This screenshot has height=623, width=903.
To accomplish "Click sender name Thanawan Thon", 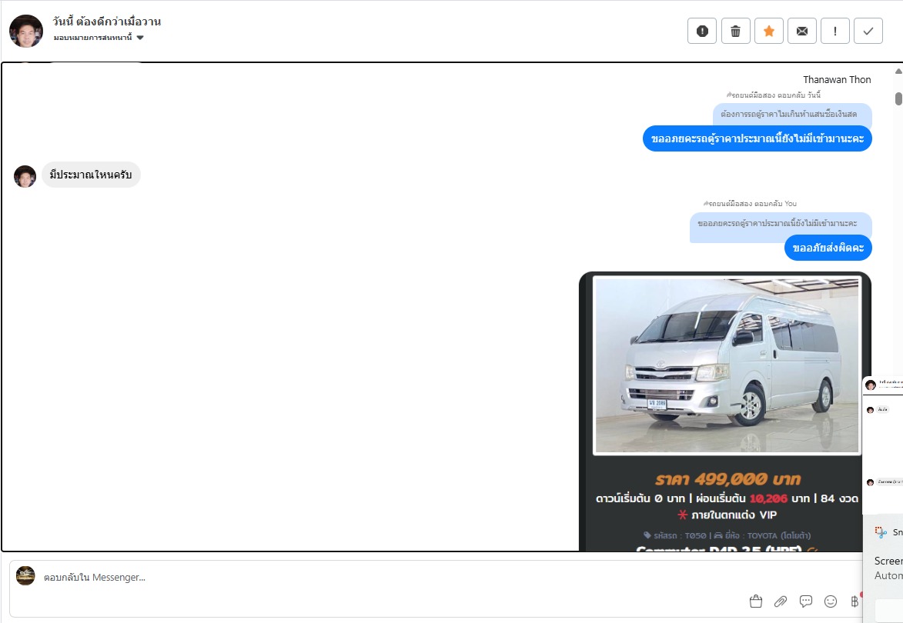I will (837, 79).
